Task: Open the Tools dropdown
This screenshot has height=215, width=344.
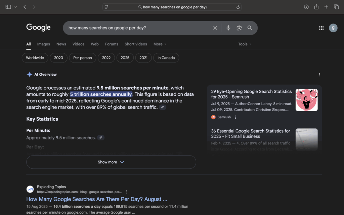Action: pos(245,44)
